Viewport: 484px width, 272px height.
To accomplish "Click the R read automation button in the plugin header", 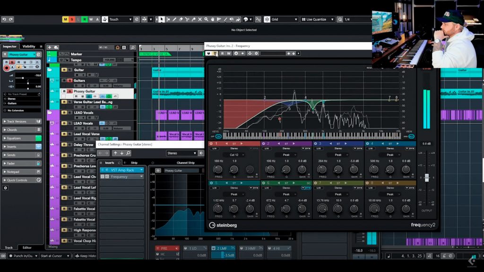I will click(x=222, y=53).
